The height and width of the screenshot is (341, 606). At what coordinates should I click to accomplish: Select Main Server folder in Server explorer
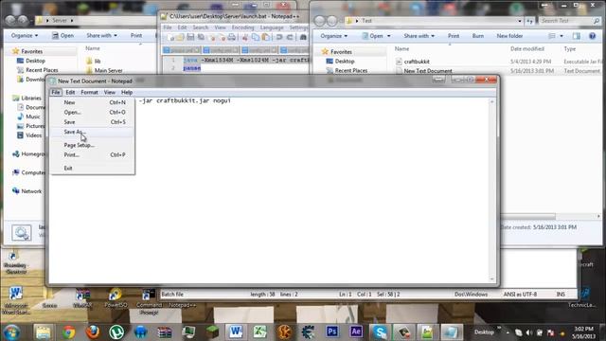(108, 70)
